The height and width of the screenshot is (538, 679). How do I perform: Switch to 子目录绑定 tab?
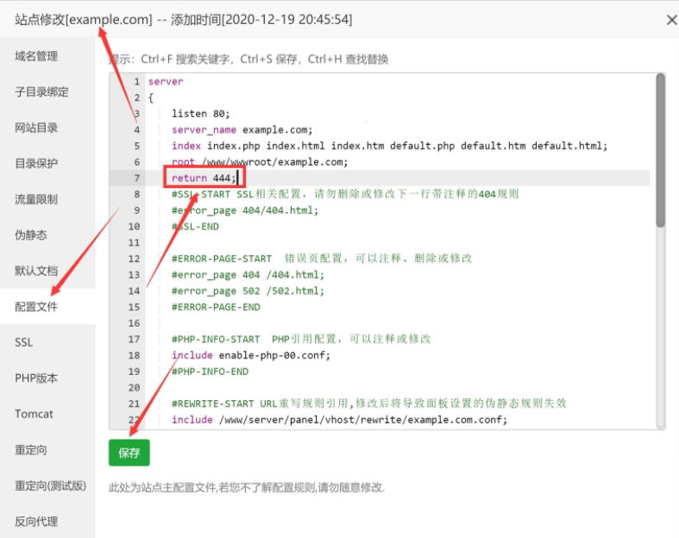point(41,92)
